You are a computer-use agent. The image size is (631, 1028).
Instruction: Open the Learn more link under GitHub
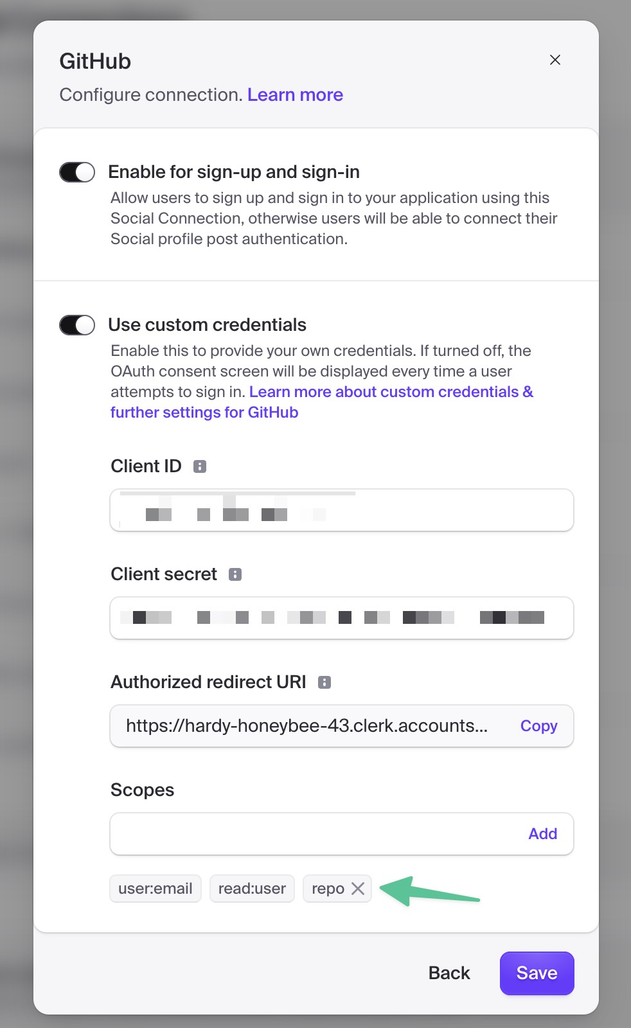click(295, 95)
